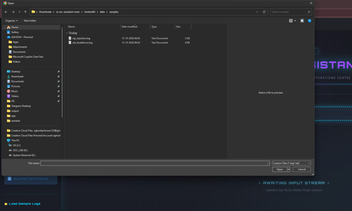This screenshot has width=352, height=211.
Task: Change the view layout icon
Action: pos(291,21)
